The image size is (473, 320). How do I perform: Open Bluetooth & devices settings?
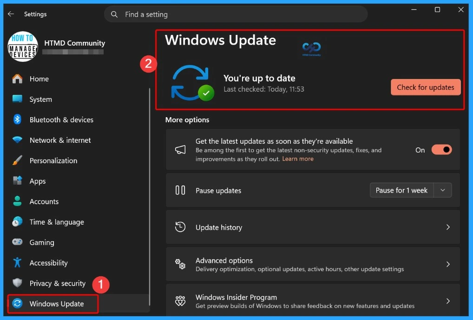pyautogui.click(x=17, y=120)
